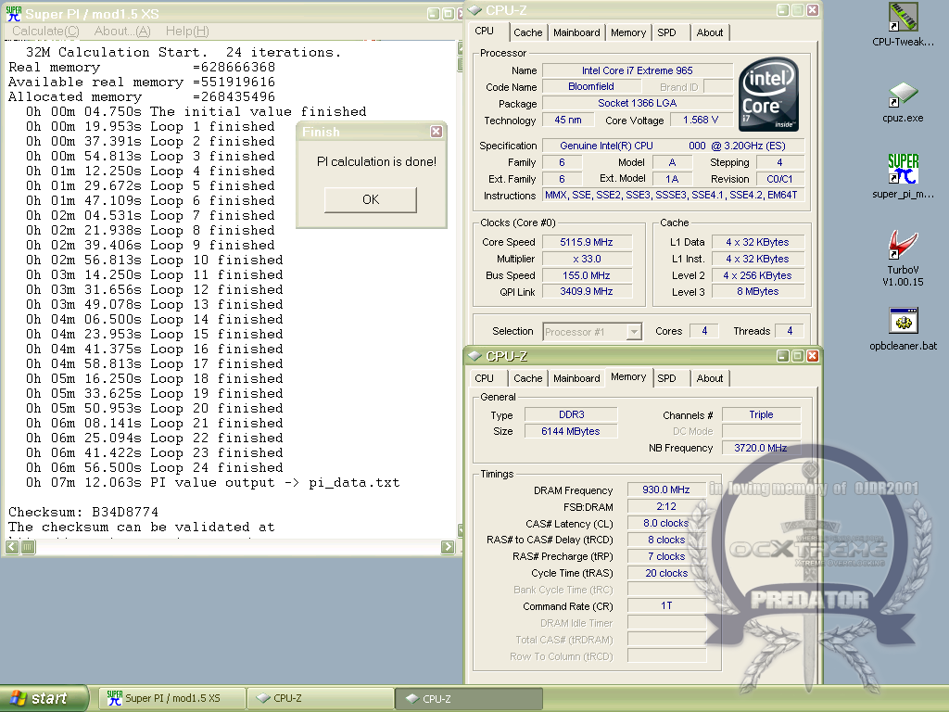
Task: Click the CAS# Latency 8.0 clocks field
Action: pos(666,523)
